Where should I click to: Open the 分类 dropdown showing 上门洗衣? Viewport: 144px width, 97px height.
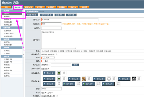tap(48, 58)
